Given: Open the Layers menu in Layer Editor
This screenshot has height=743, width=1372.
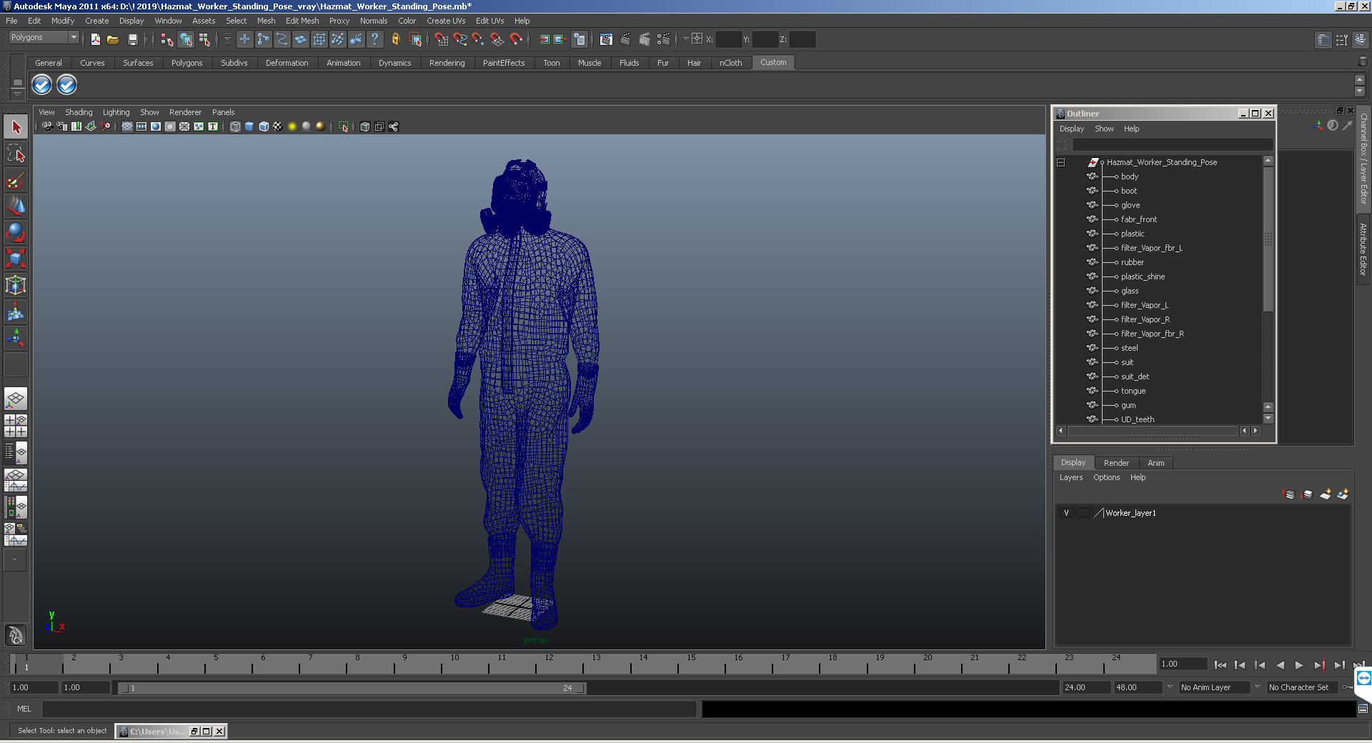Looking at the screenshot, I should [x=1070, y=477].
